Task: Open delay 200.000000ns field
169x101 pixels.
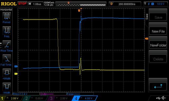Action: pyautogui.click(x=125, y=4)
